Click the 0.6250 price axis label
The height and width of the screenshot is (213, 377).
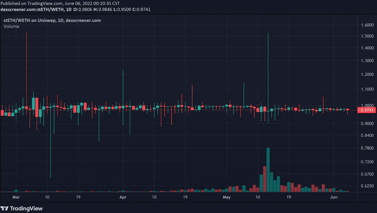tap(367, 186)
